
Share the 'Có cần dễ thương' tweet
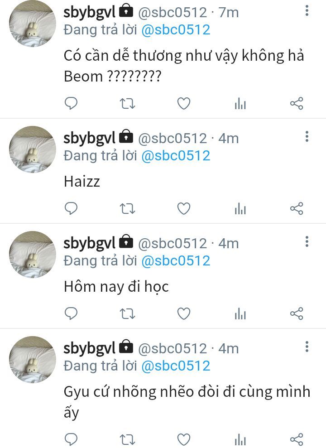click(296, 104)
